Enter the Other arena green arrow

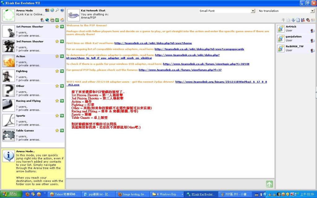(62, 86)
